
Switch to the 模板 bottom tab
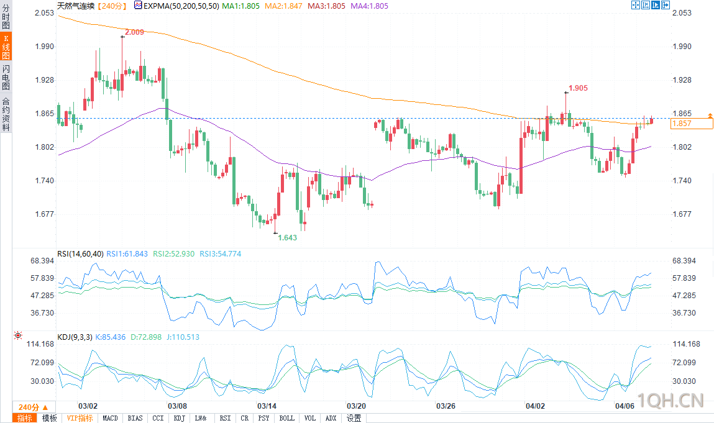[50, 418]
